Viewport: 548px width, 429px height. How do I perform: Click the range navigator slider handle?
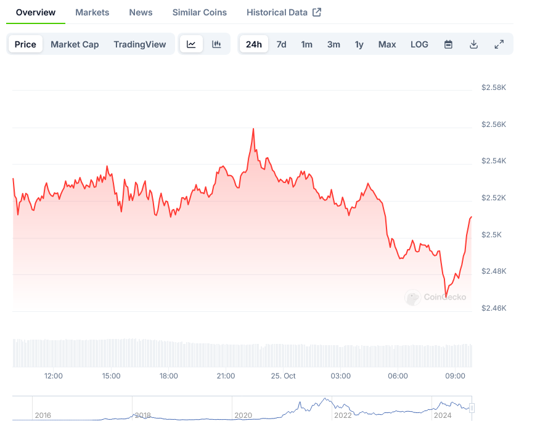472,407
